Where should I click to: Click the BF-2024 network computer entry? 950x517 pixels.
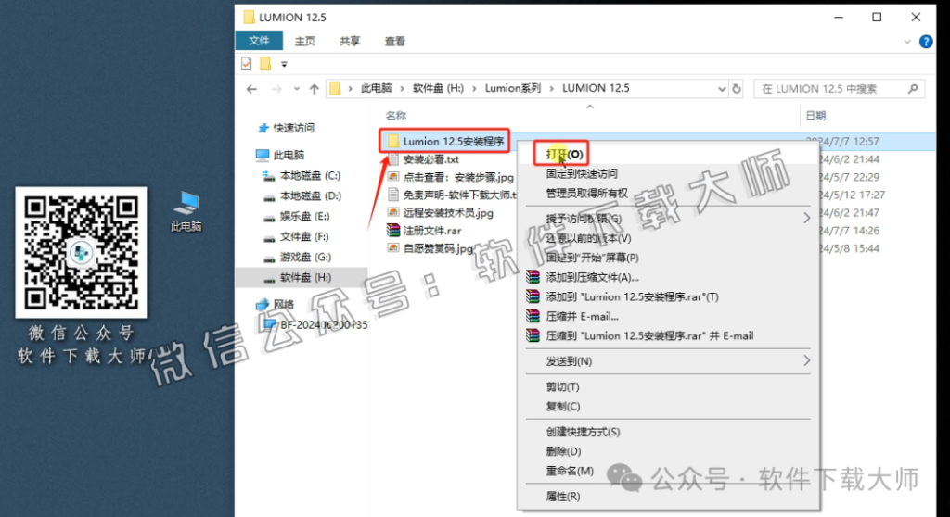[x=323, y=324]
